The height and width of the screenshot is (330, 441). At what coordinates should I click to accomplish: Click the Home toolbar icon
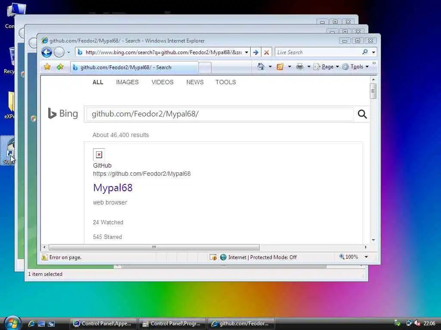(x=261, y=67)
